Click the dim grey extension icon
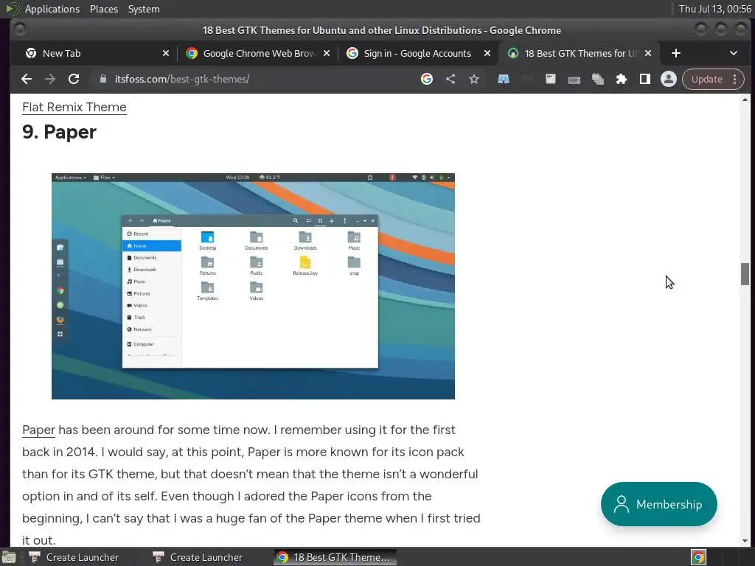Image resolution: width=755 pixels, height=566 pixels. tap(526, 80)
